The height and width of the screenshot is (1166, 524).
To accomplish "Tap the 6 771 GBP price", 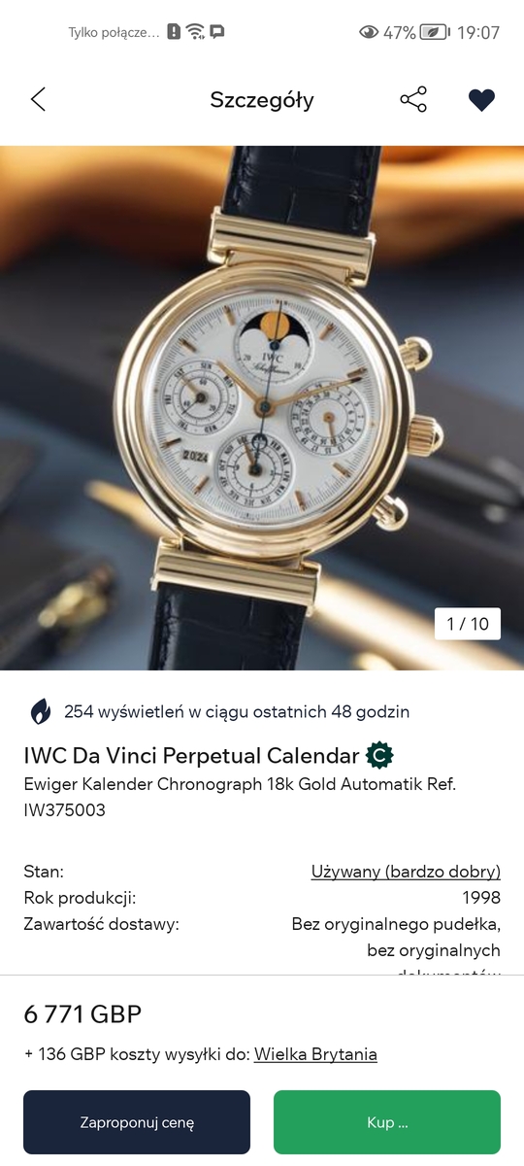I will pyautogui.click(x=82, y=1014).
